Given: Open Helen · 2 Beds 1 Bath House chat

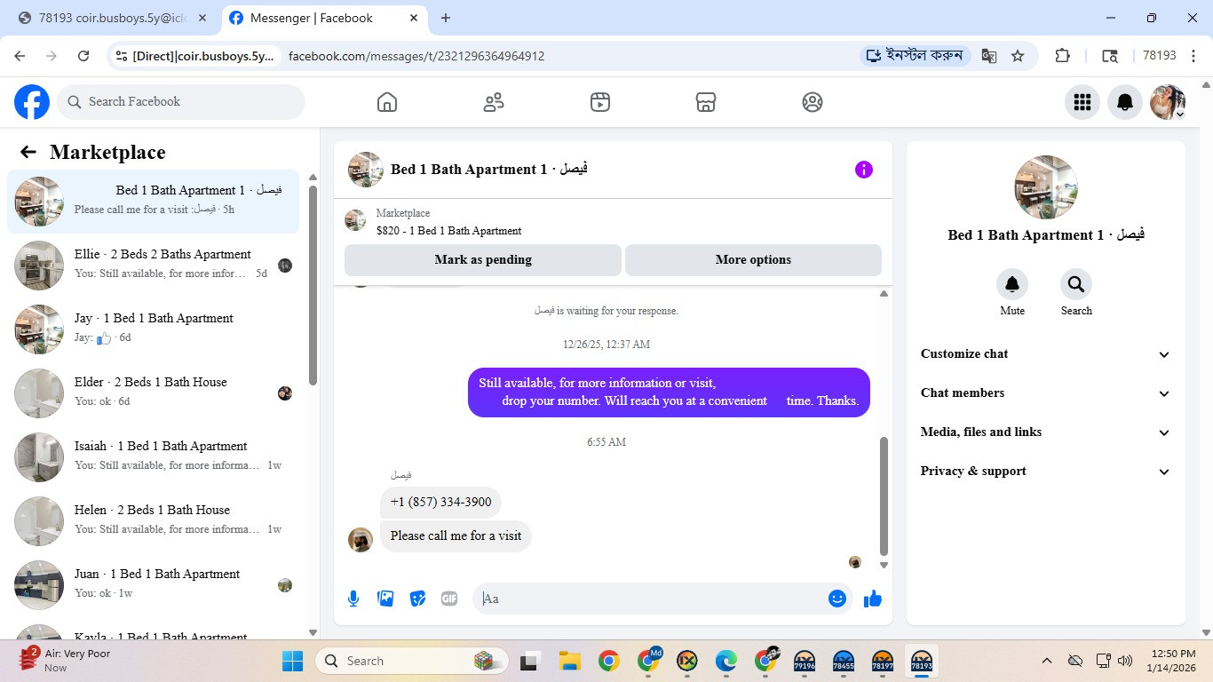Looking at the screenshot, I should pos(154,521).
